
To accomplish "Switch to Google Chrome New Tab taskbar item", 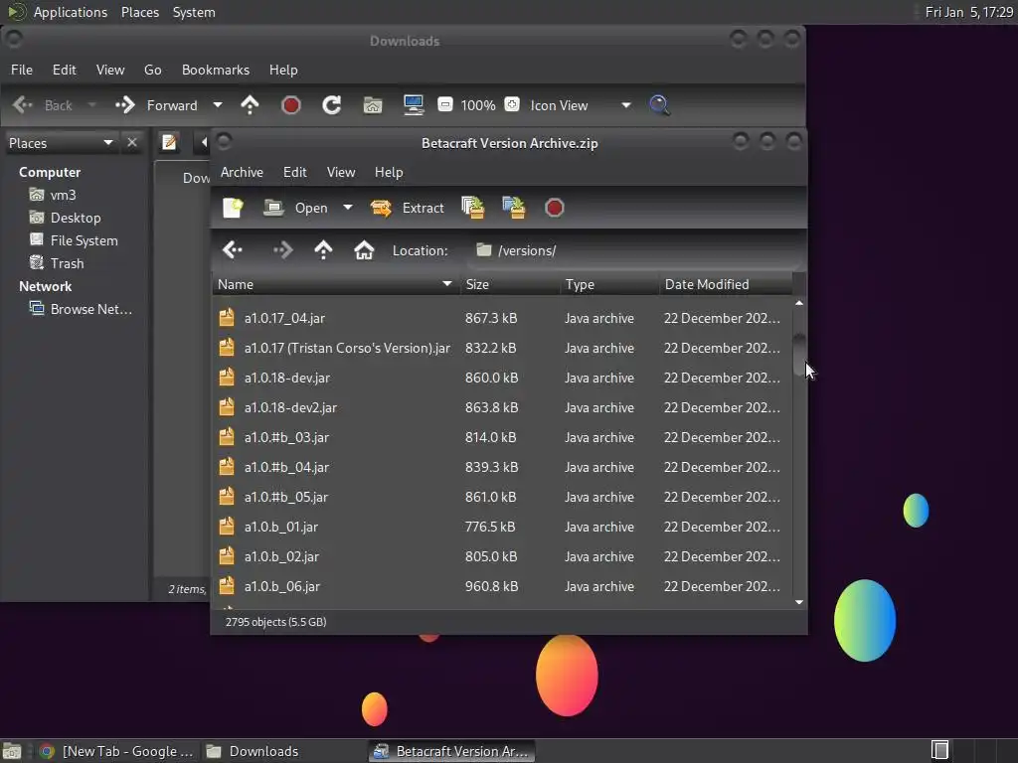I will coord(117,751).
